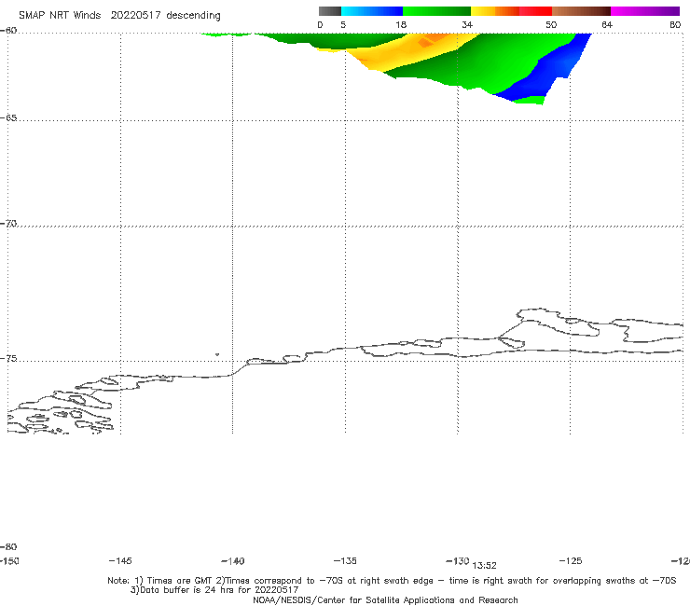Click the swath time label '13:52'
The width and height of the screenshot is (690, 606).
[485, 566]
